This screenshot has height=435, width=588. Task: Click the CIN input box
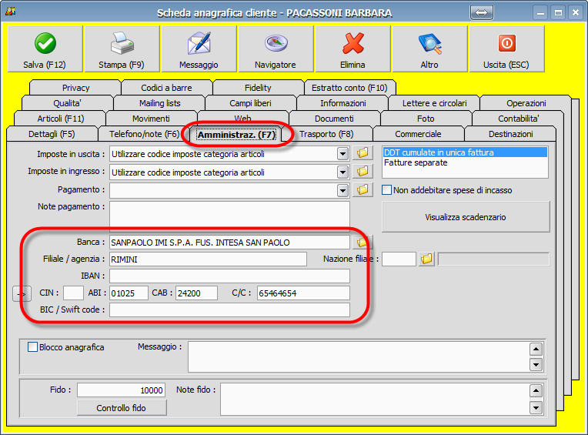(x=73, y=293)
